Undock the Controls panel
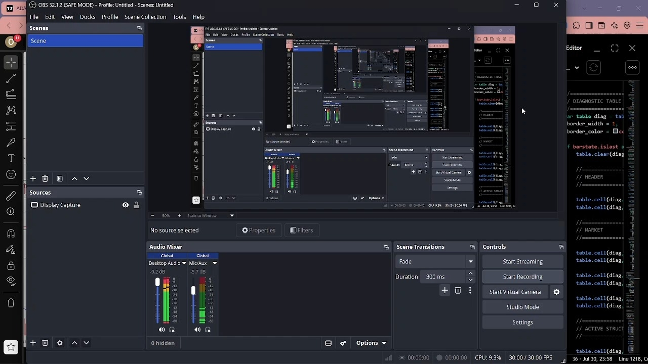The height and width of the screenshot is (364, 648). [561, 247]
